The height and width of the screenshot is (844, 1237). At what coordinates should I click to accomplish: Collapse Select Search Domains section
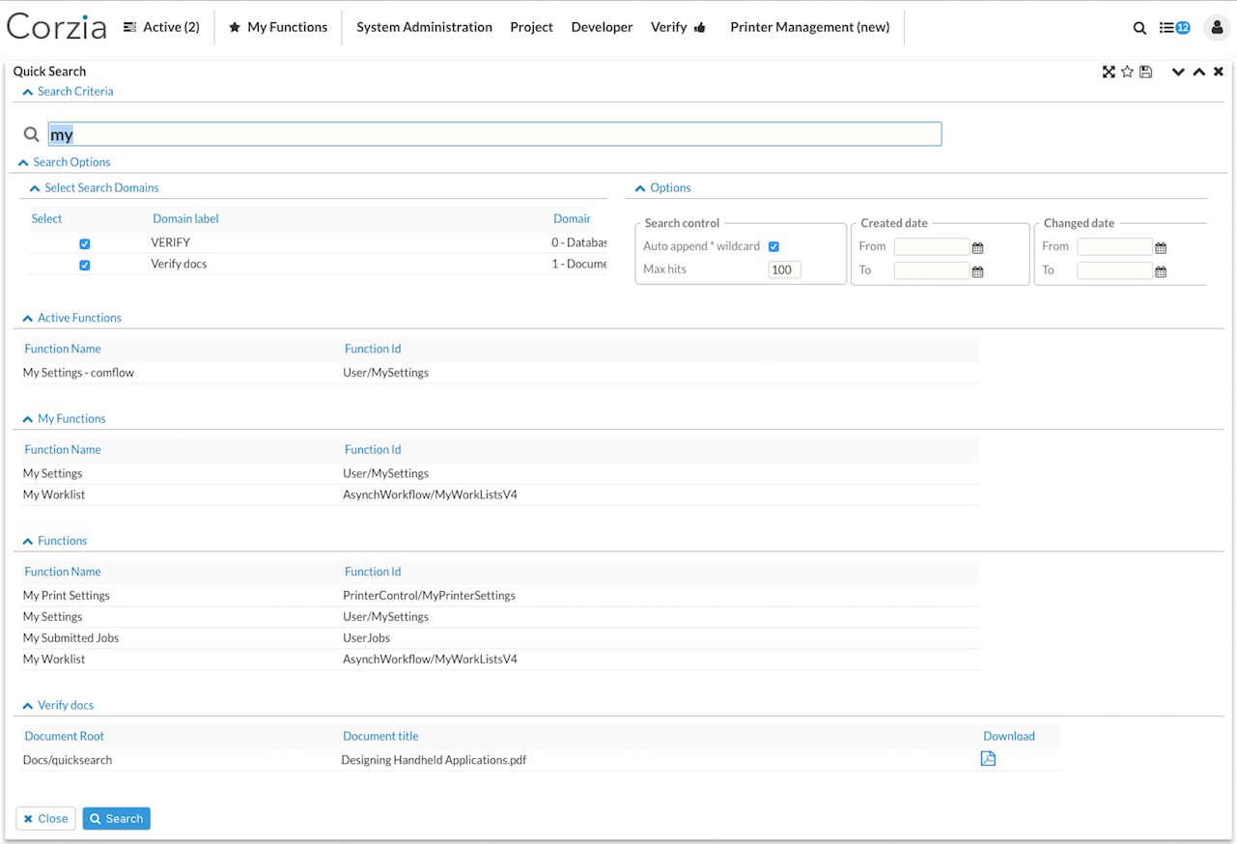click(x=95, y=188)
